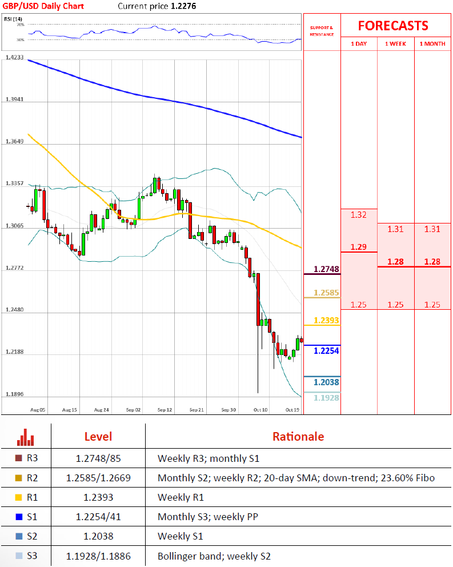Click the GBP/USD Daily Chart title
The width and height of the screenshot is (453, 567).
tap(43, 6)
